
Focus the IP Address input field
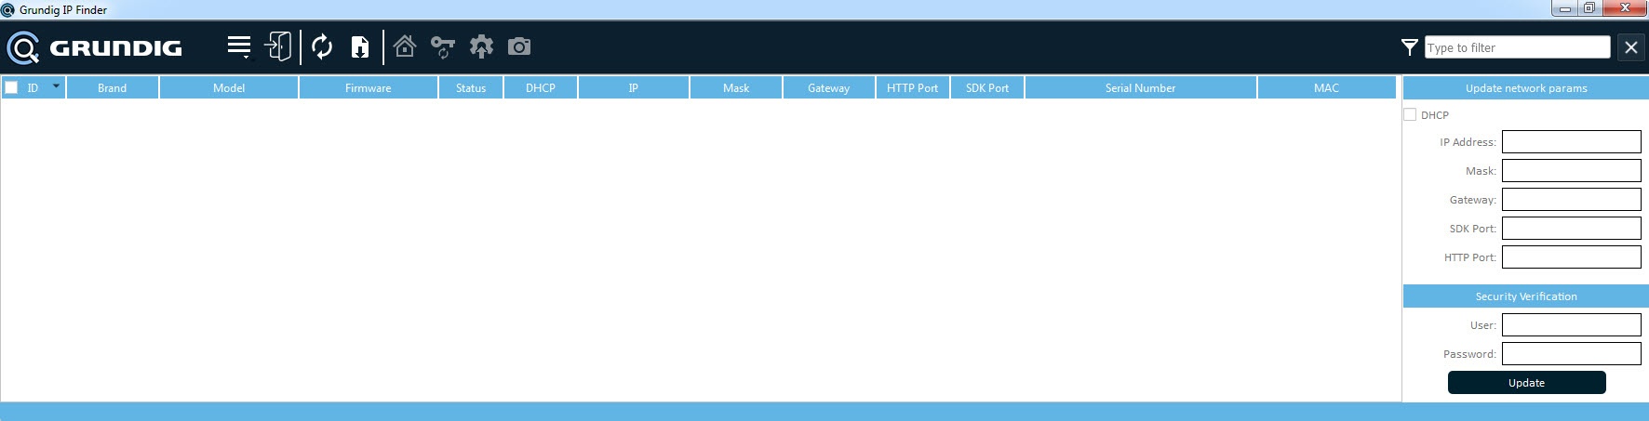(1571, 142)
